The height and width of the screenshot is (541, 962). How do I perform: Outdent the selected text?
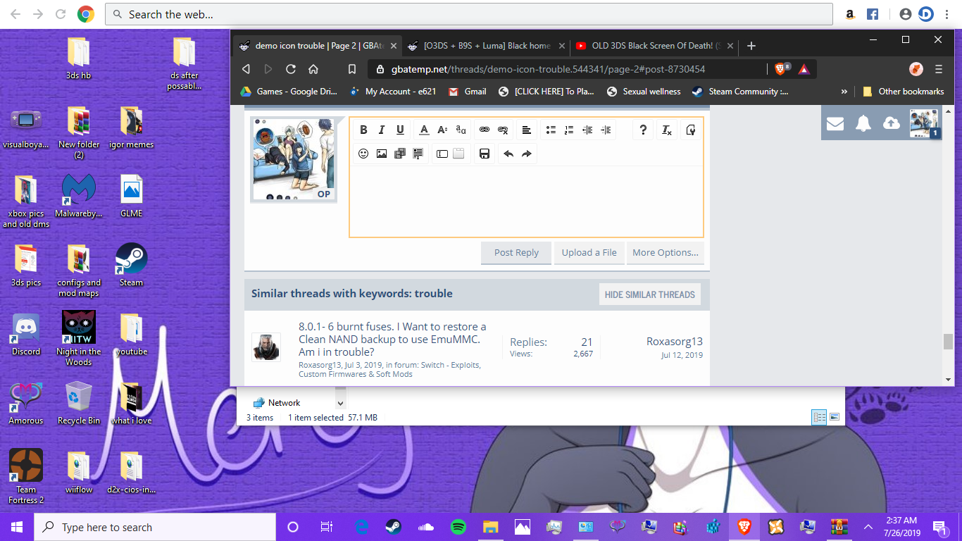click(587, 130)
